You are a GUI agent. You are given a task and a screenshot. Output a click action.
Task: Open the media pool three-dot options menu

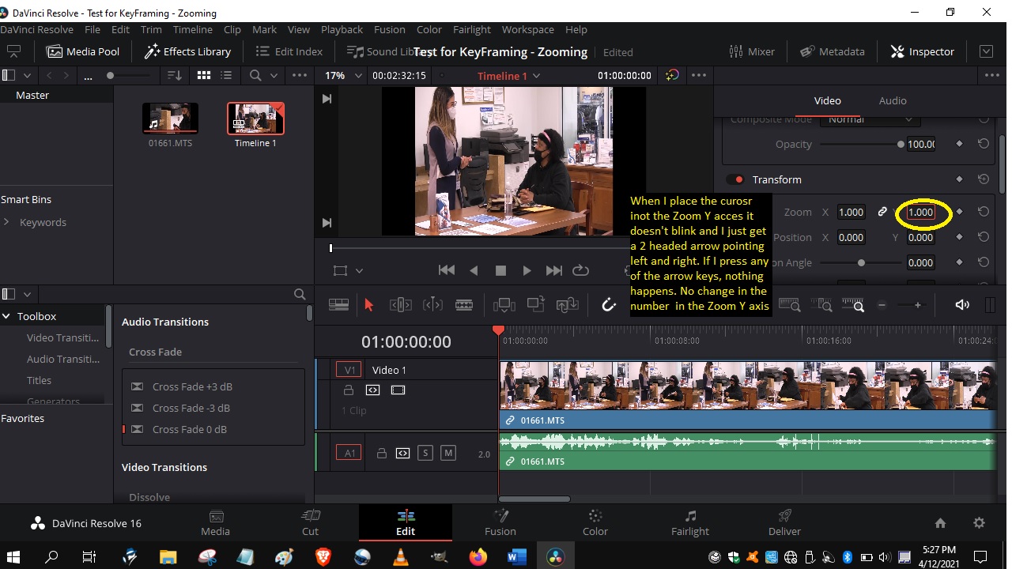[x=300, y=75]
